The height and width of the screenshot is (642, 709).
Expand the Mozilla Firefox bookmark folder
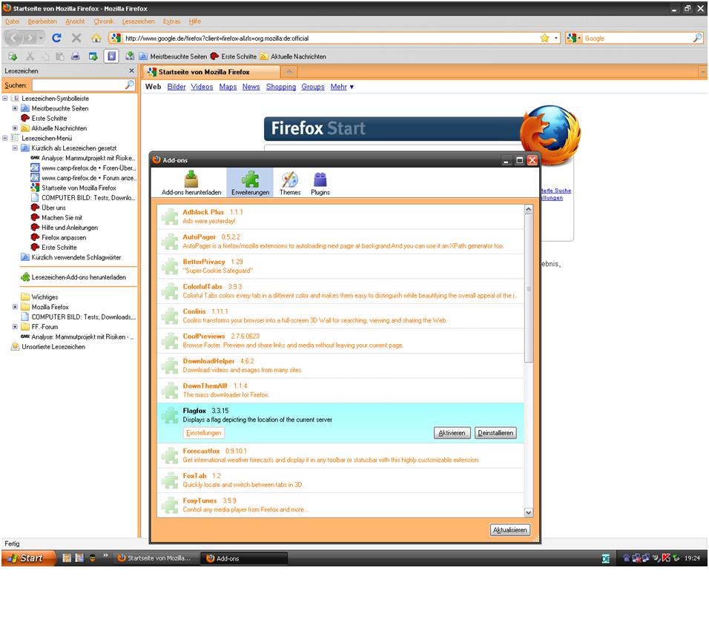tap(15, 306)
